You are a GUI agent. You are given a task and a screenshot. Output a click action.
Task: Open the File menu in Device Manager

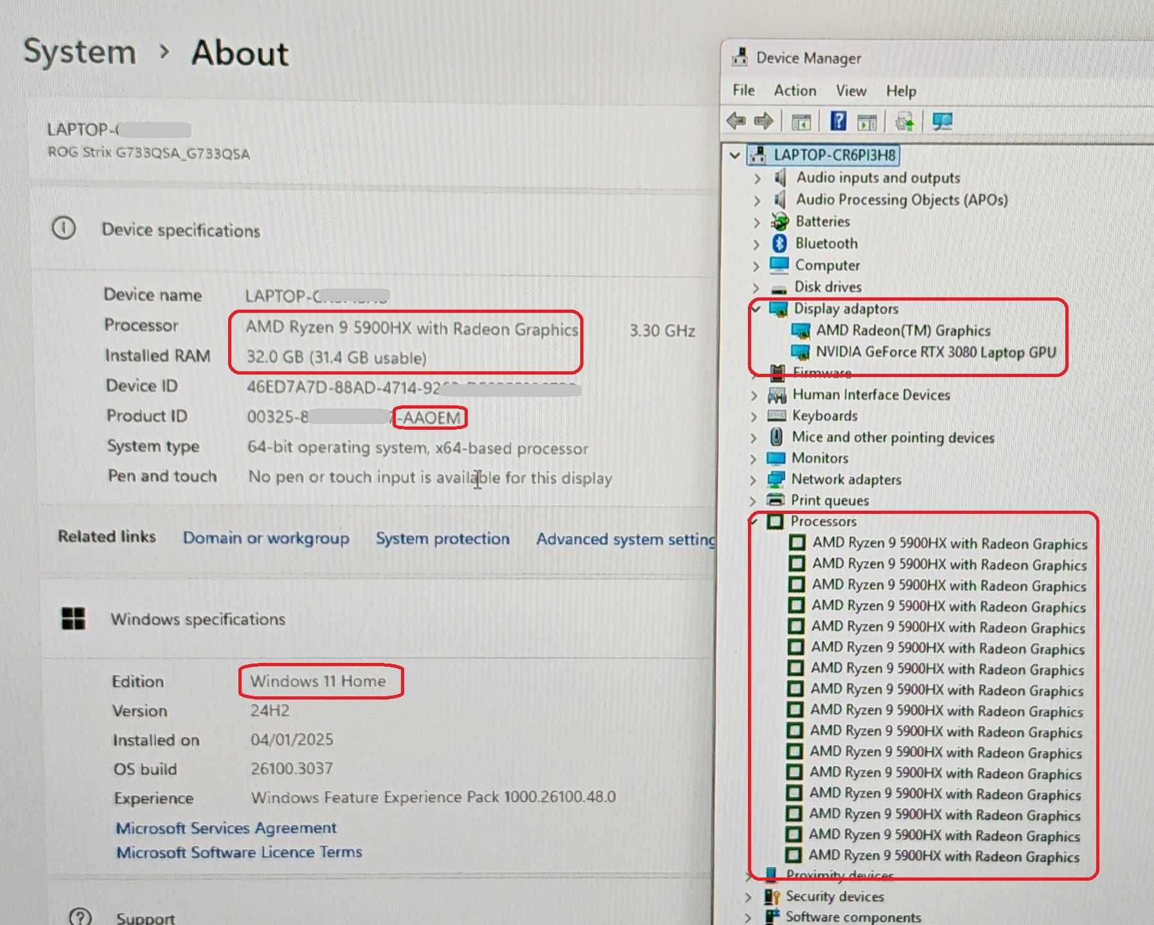(x=743, y=90)
